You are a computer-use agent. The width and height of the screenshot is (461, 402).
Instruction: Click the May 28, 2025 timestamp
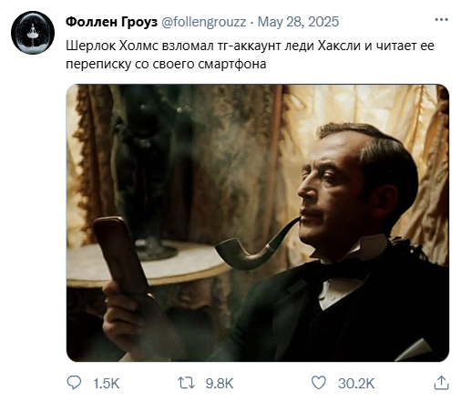(x=298, y=22)
